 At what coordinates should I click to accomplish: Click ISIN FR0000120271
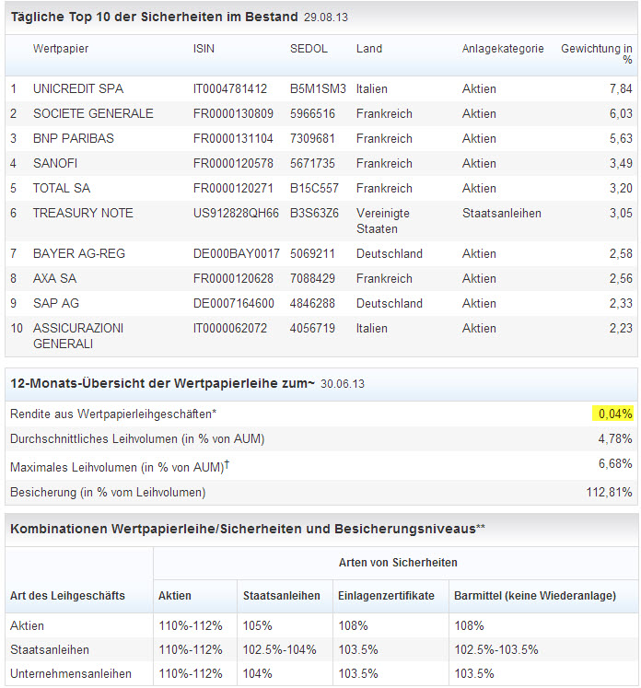pyautogui.click(x=233, y=188)
